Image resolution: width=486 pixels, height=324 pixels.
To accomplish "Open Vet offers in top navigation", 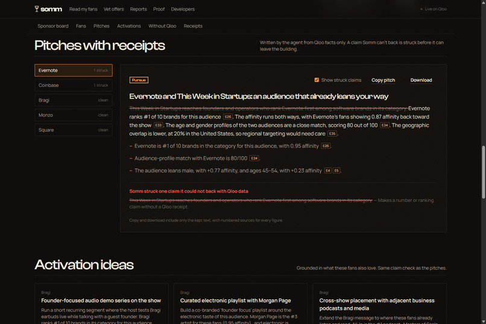I will pos(113,9).
